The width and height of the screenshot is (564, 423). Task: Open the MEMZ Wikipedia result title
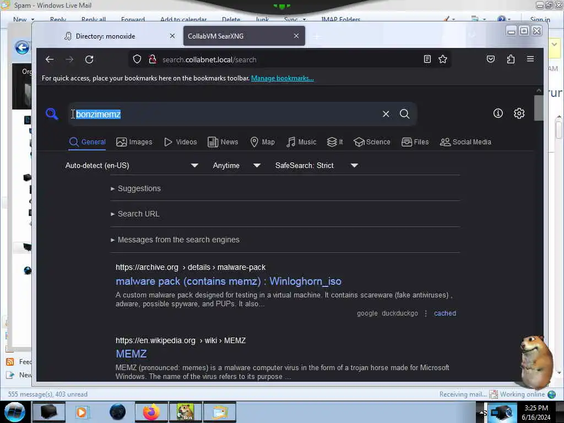(x=131, y=354)
